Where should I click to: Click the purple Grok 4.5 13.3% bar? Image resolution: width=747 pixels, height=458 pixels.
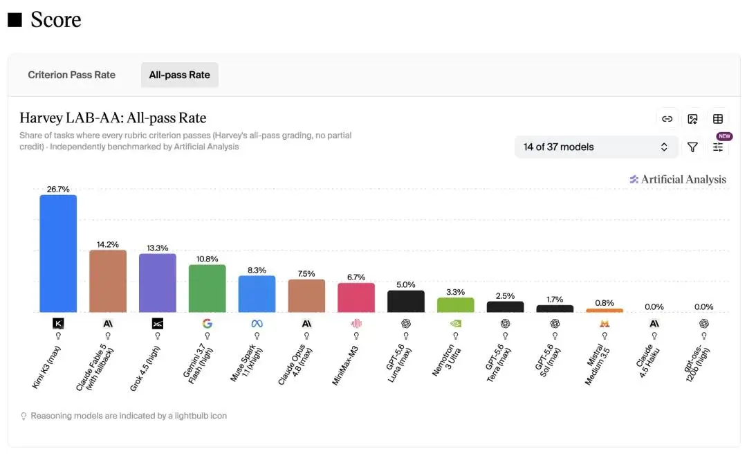158,283
